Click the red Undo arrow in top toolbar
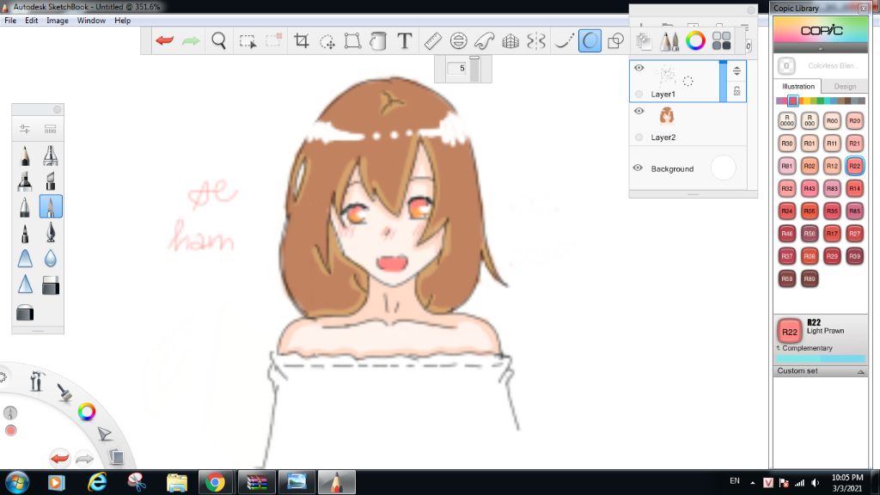880x495 pixels. pos(164,40)
